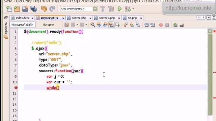Jump to the previous bookmark
Viewport: 216px width, 121px height.
(126, 25)
